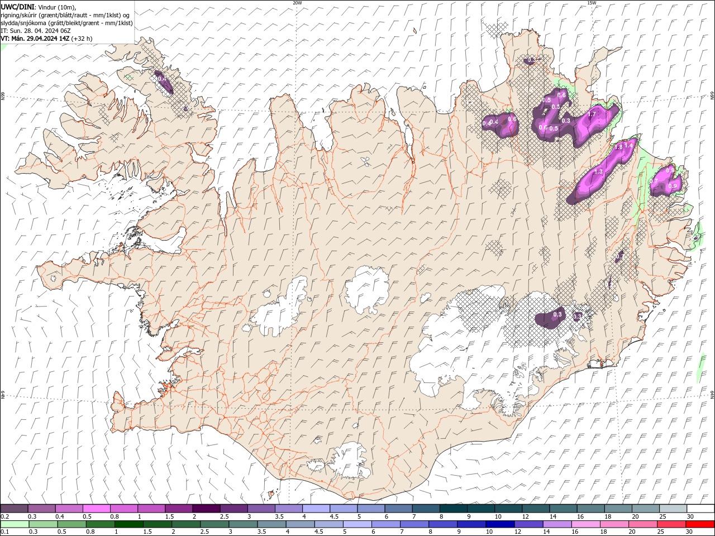Screen dimensions: 715x536
Task: Click the 1.8 precipitation value on the map
Action: pos(618,147)
